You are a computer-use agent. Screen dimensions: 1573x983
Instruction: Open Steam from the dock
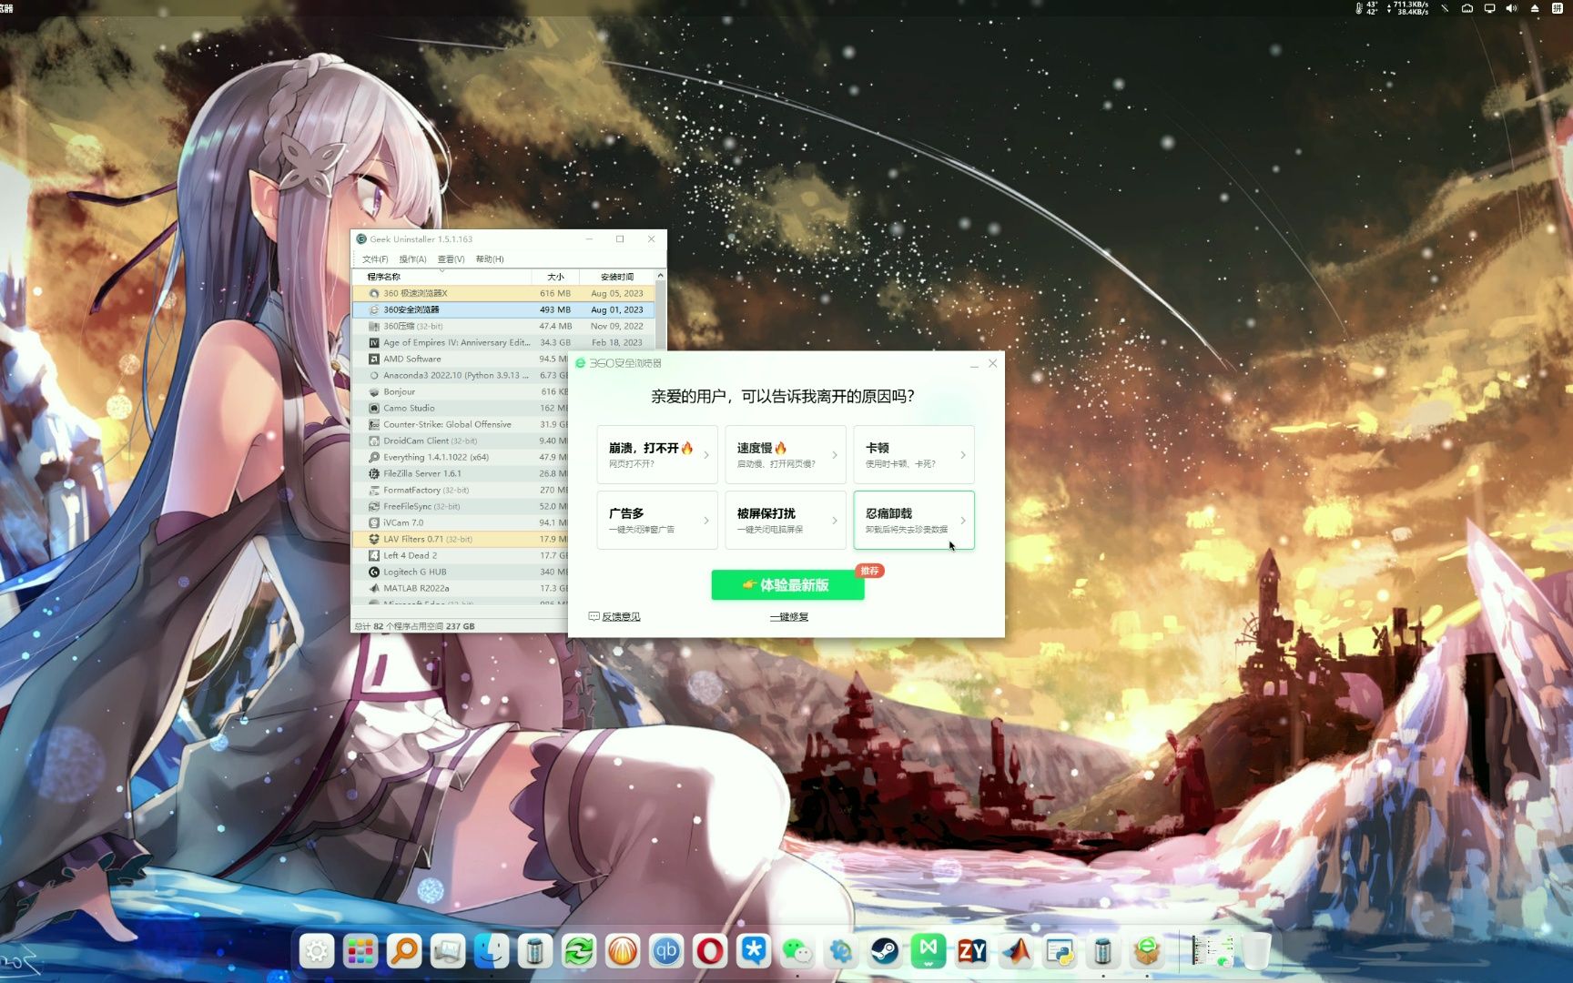[x=885, y=952]
